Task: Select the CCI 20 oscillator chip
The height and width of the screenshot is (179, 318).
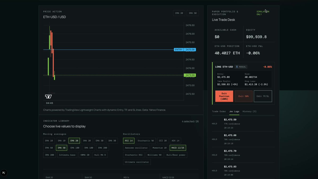Action: point(163,141)
